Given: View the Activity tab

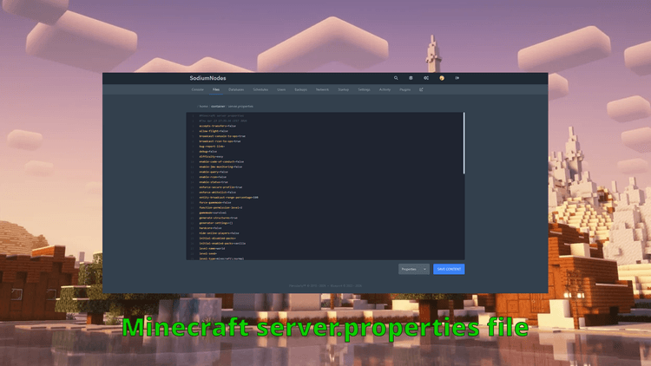Looking at the screenshot, I should 385,89.
